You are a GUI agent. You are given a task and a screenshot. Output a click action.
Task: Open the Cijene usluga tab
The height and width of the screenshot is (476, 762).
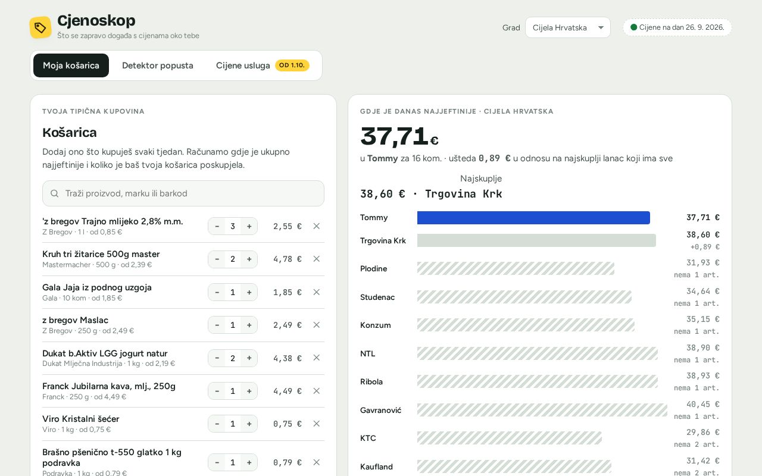coord(263,65)
